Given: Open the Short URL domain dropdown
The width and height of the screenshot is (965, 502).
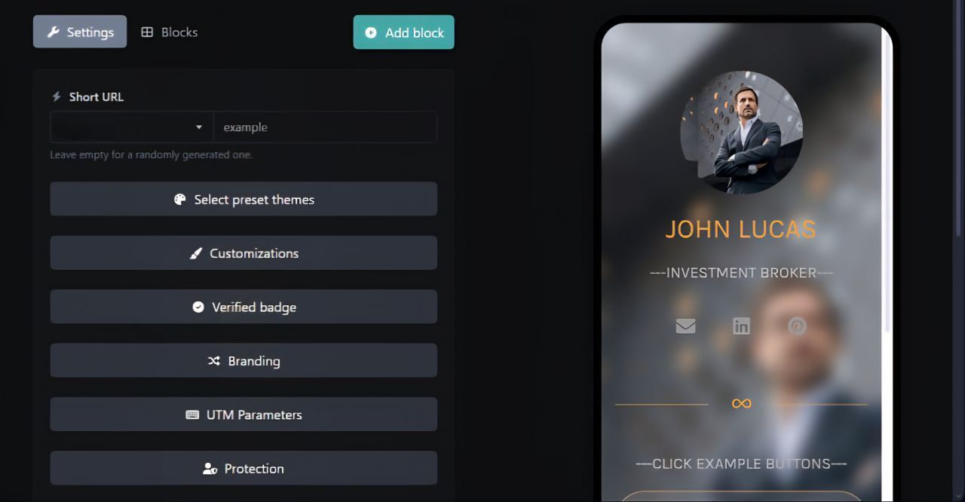Looking at the screenshot, I should [x=132, y=127].
